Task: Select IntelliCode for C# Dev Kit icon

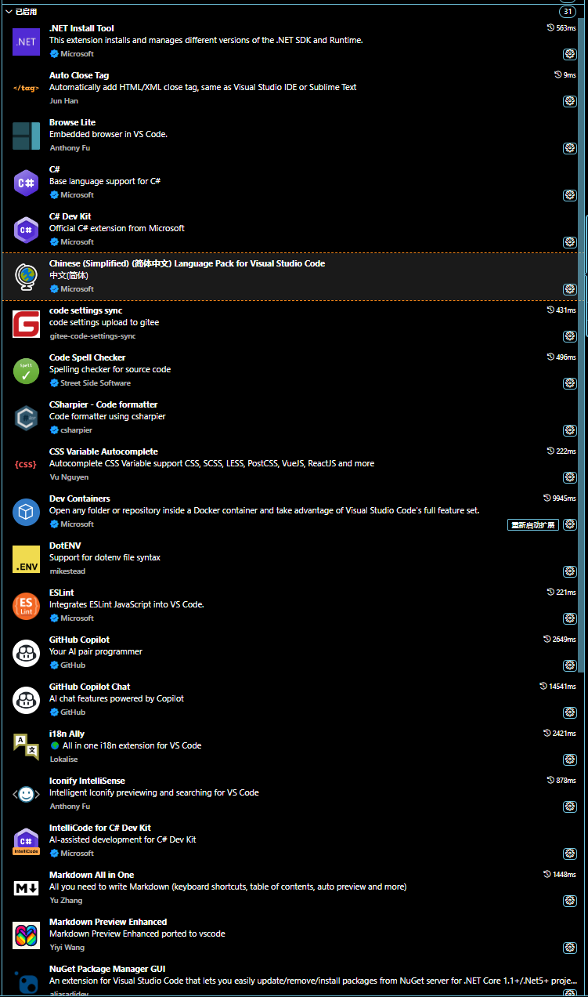Action: (x=26, y=841)
